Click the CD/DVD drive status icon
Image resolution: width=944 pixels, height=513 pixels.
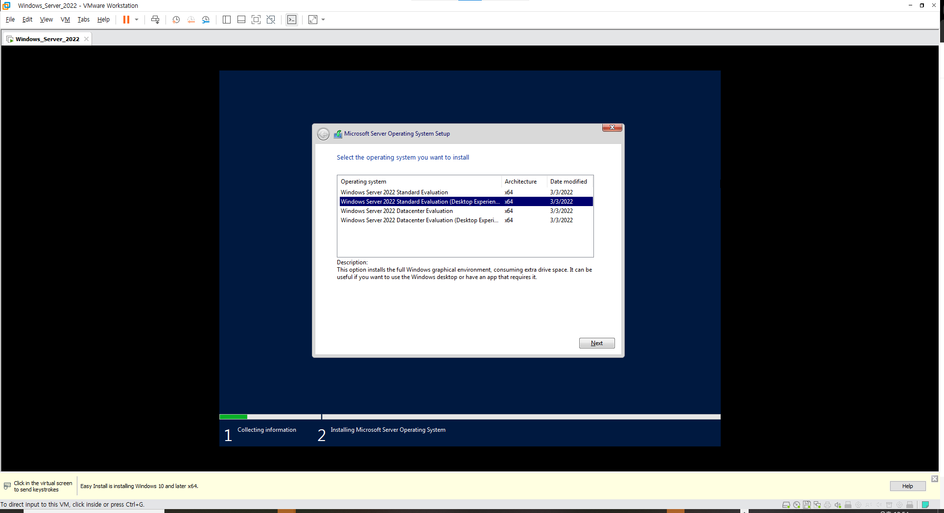click(797, 505)
